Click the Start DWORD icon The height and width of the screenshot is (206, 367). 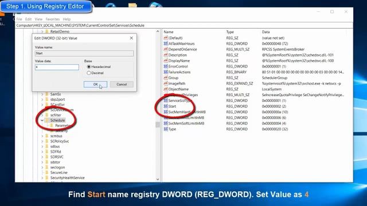click(x=166, y=106)
